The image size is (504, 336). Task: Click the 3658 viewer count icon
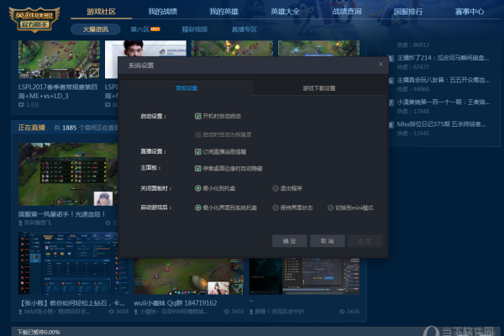point(111,312)
